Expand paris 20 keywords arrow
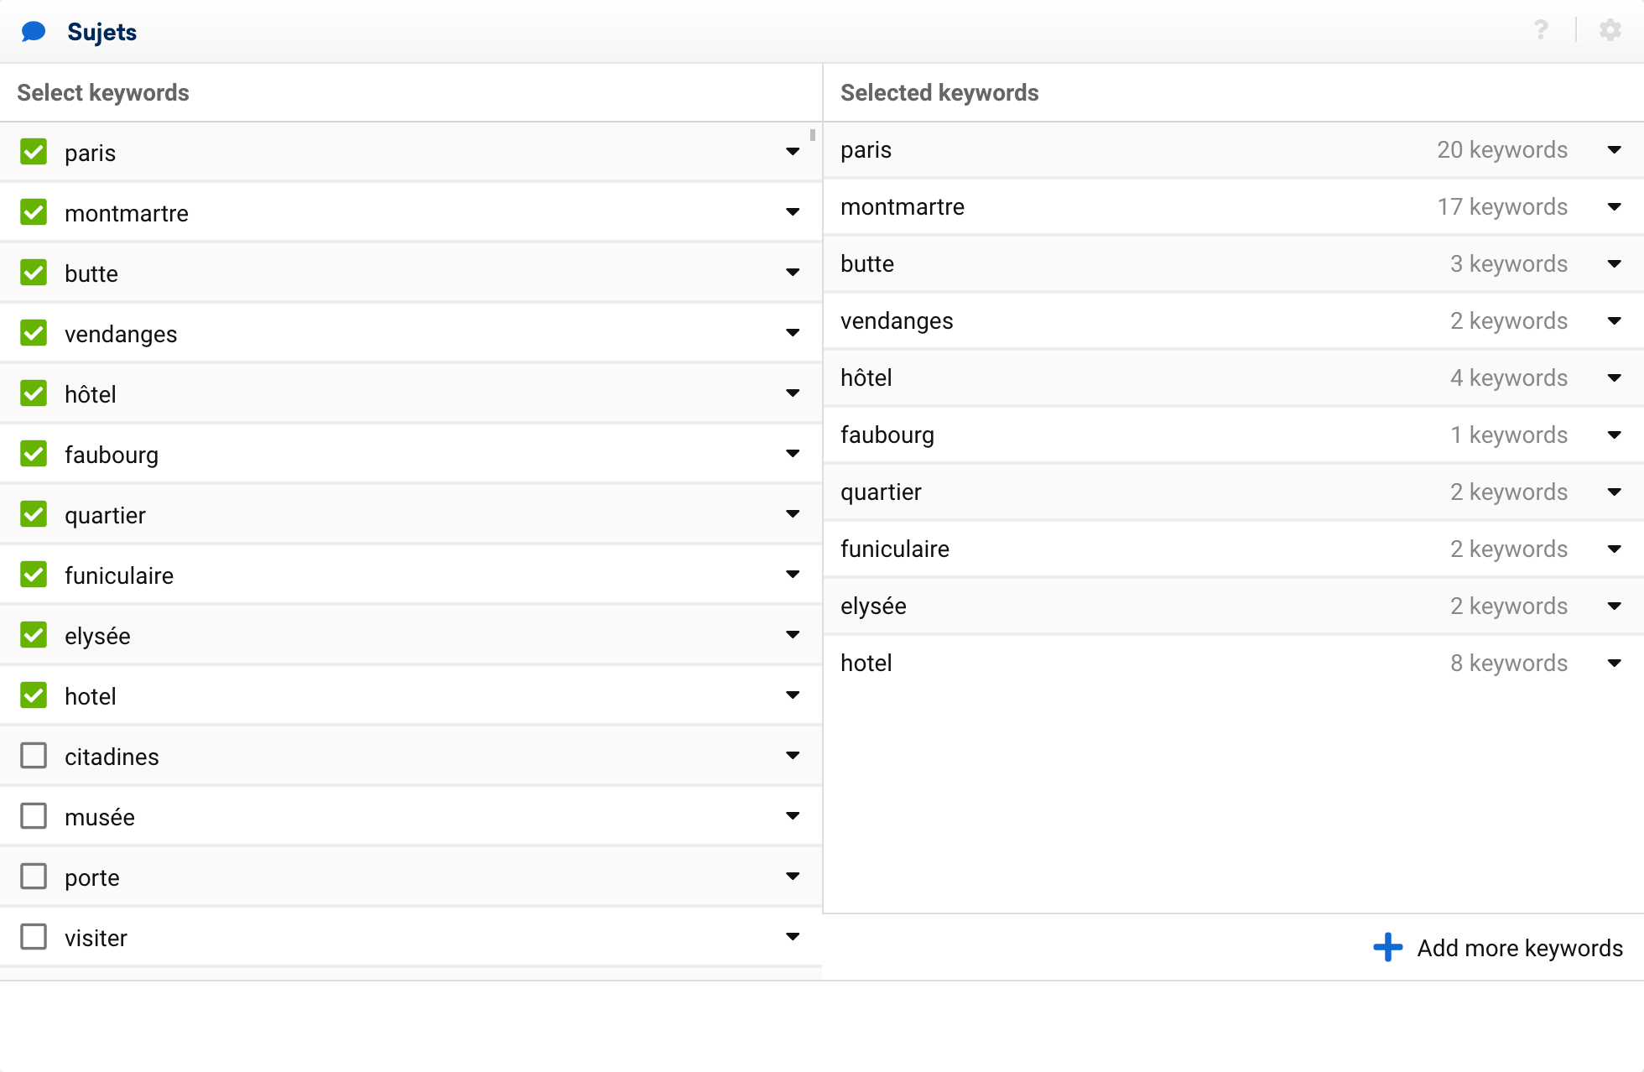1644x1072 pixels. click(x=1615, y=150)
